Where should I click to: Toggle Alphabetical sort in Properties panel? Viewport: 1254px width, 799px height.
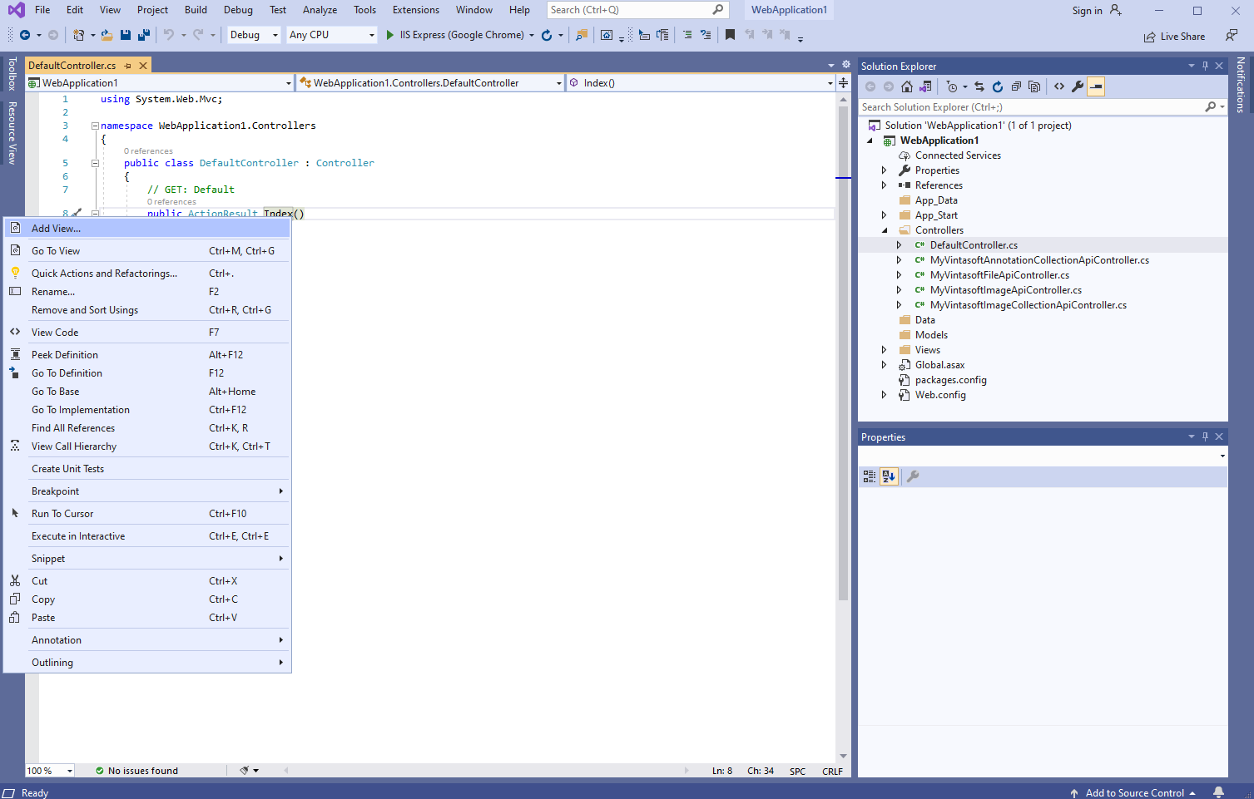point(889,476)
